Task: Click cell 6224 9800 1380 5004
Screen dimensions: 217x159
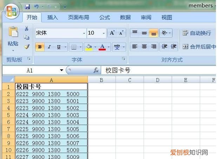Action: tap(51, 122)
